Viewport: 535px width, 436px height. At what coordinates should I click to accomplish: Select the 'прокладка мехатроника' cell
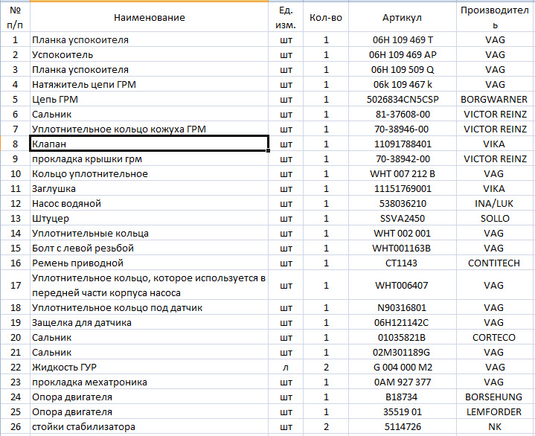(x=150, y=382)
